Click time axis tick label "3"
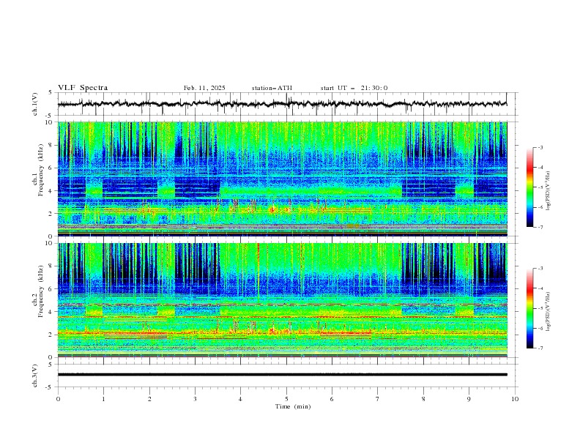Screen dimensions: 580x448 click(195, 399)
